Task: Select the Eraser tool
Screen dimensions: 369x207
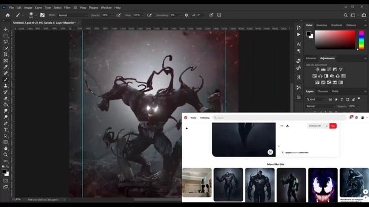Action: [x=6, y=98]
